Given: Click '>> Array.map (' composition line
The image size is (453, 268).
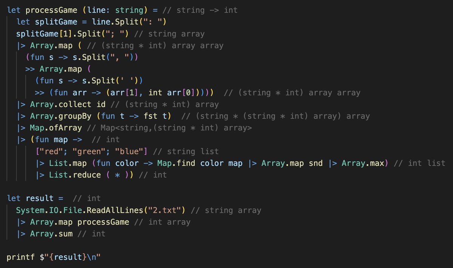Looking at the screenshot, I should [59, 69].
